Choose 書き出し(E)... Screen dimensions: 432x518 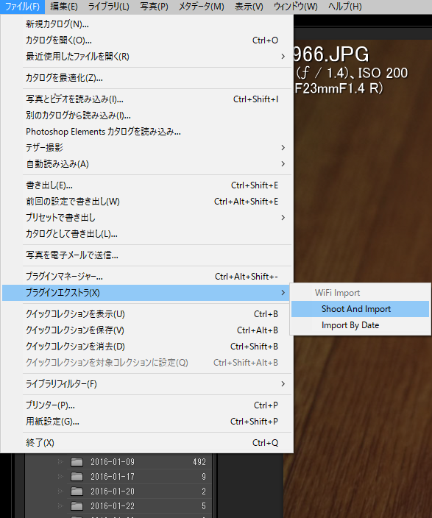click(x=146, y=185)
